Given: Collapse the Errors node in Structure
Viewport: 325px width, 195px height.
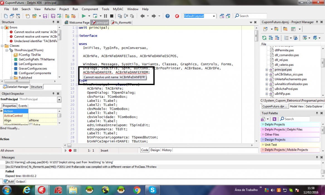Looking at the screenshot, I should 2,27.
